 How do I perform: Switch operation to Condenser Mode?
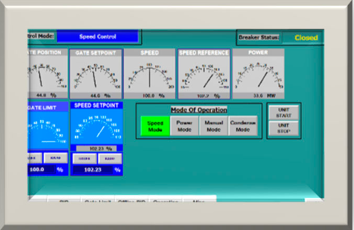coord(243,126)
